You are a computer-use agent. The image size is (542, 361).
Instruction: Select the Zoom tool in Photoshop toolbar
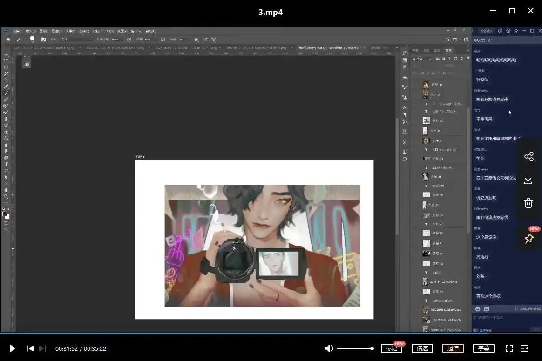[7, 196]
